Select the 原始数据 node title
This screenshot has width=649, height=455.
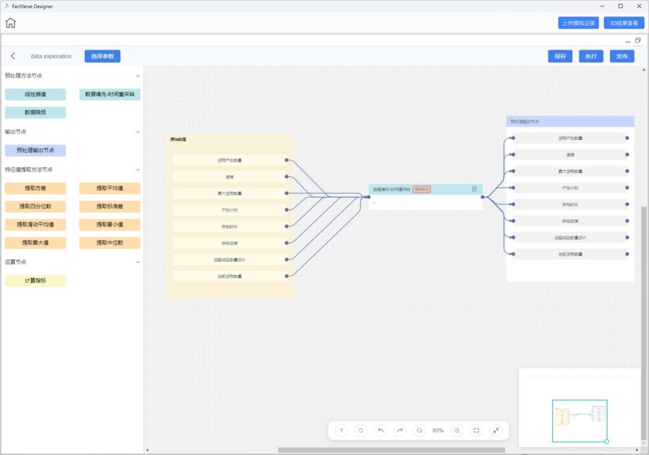tap(178, 139)
